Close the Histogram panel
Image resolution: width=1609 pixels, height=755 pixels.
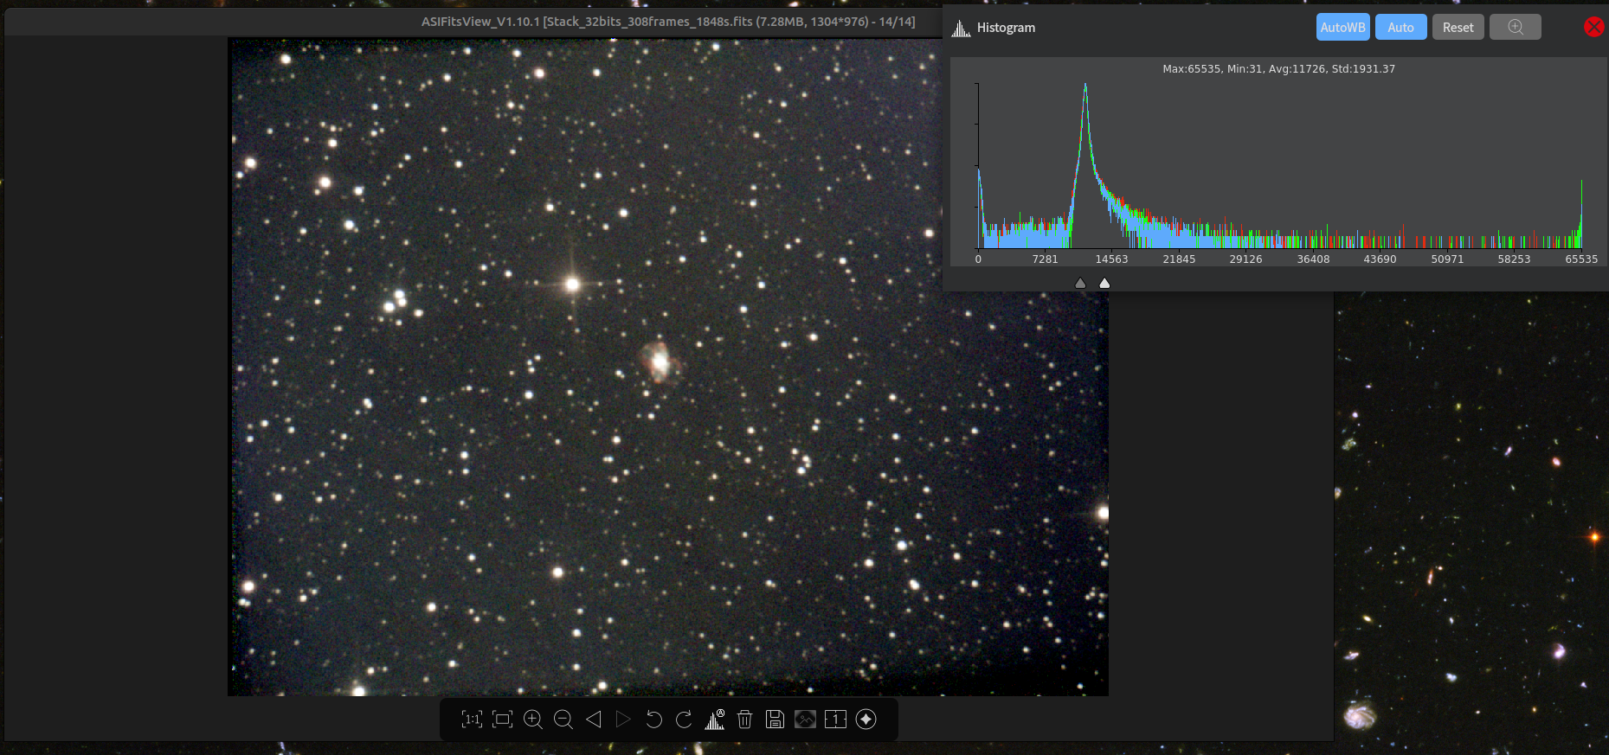click(1593, 27)
